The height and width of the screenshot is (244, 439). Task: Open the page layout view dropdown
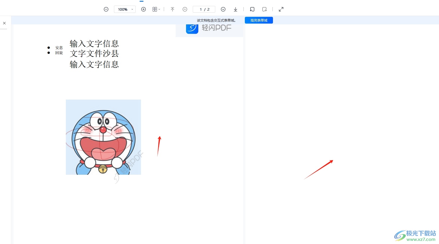[156, 9]
